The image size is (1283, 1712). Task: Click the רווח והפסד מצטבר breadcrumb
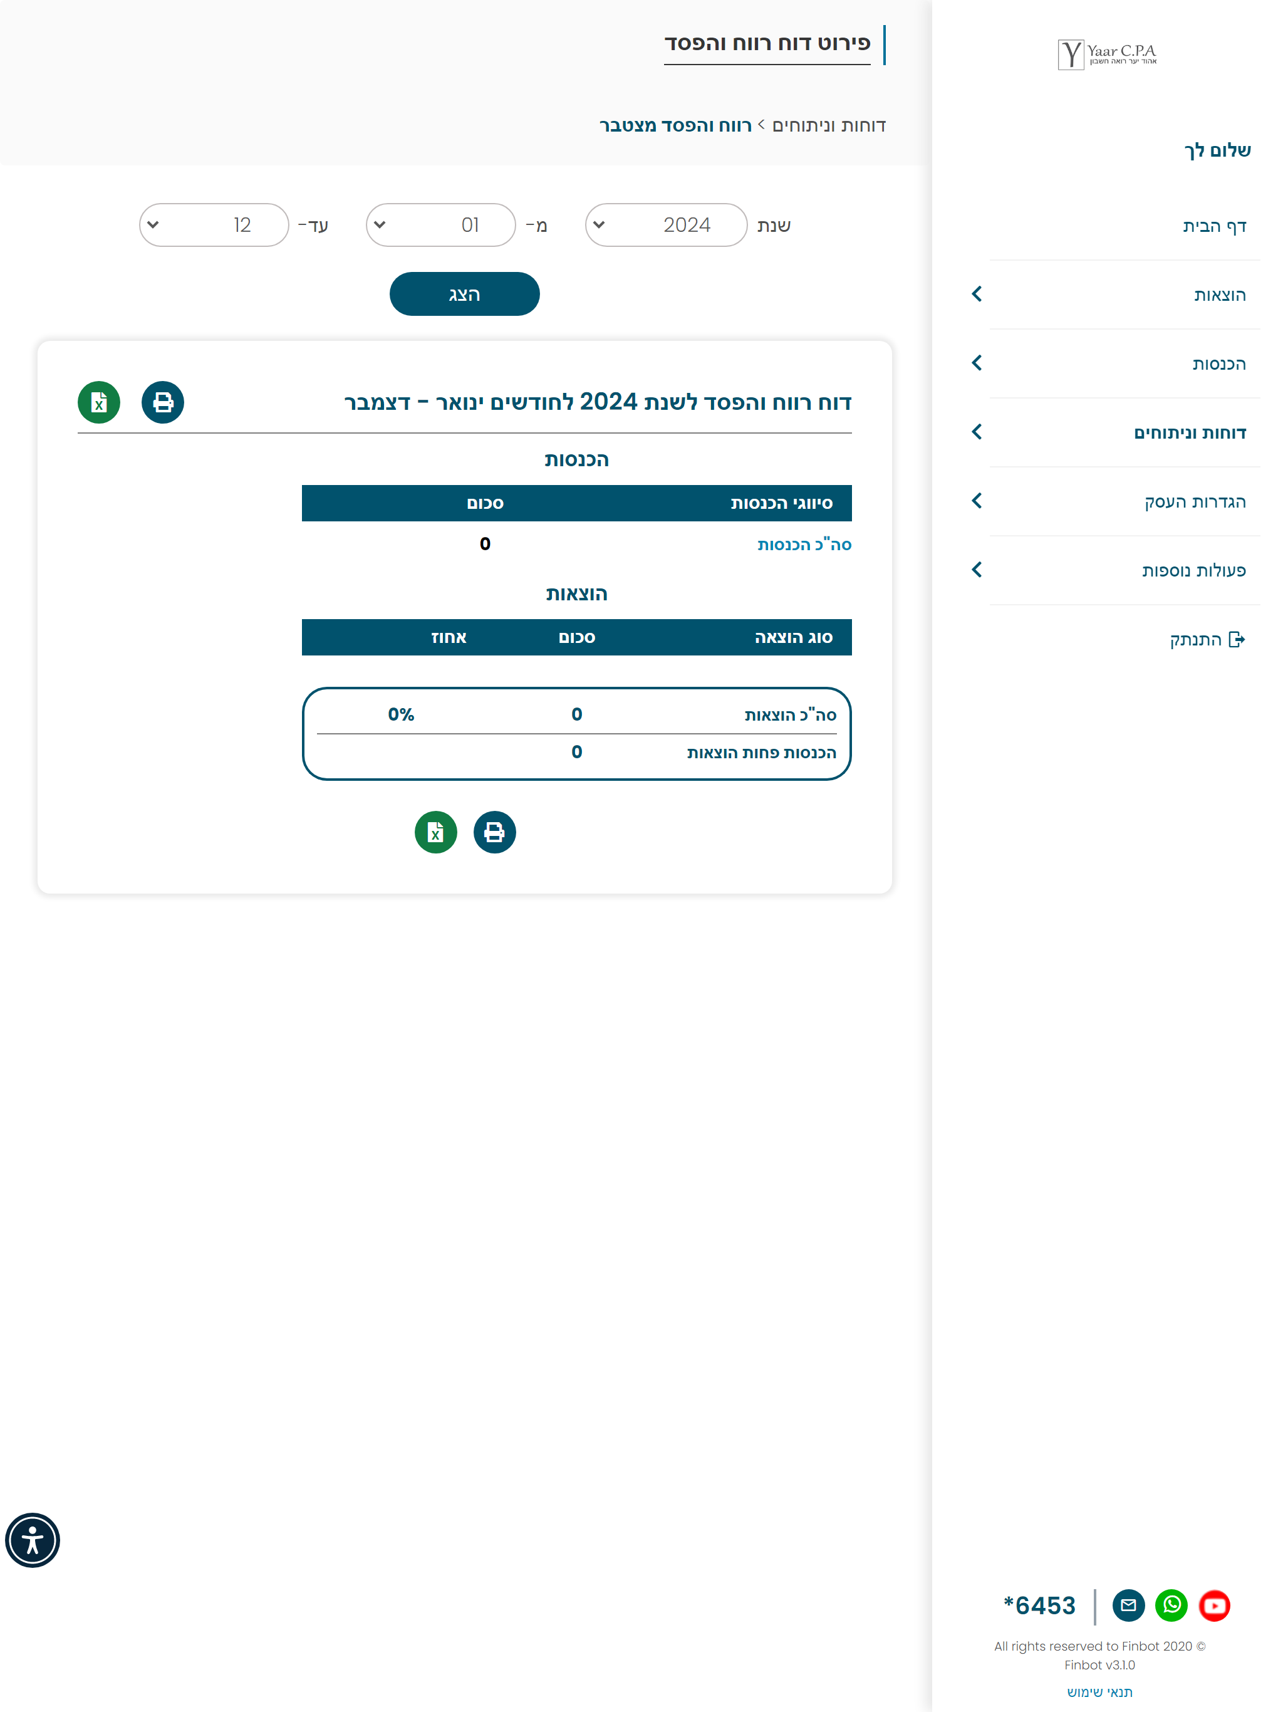pyautogui.click(x=675, y=125)
